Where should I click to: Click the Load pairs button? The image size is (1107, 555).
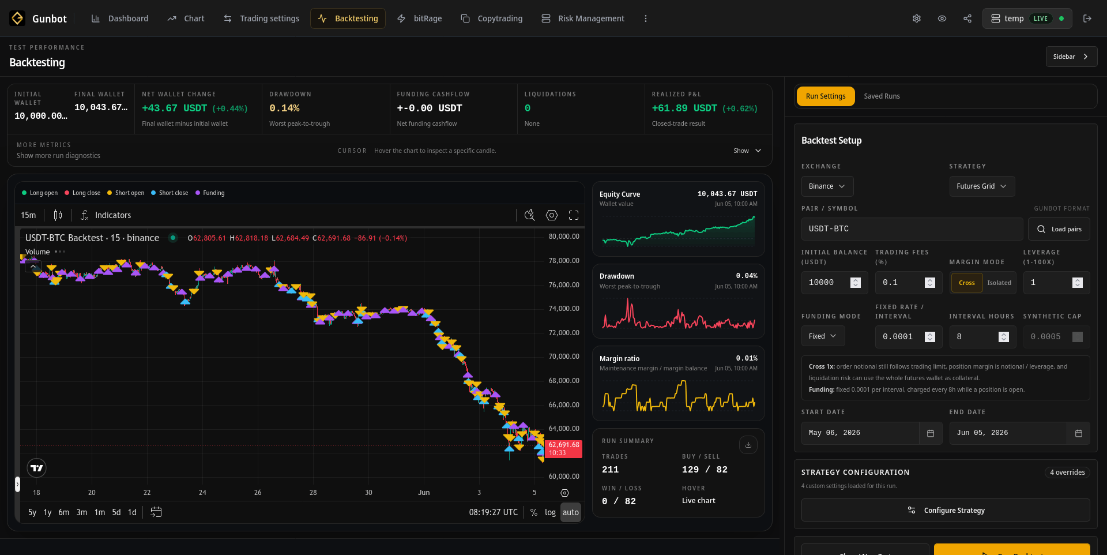(1059, 229)
